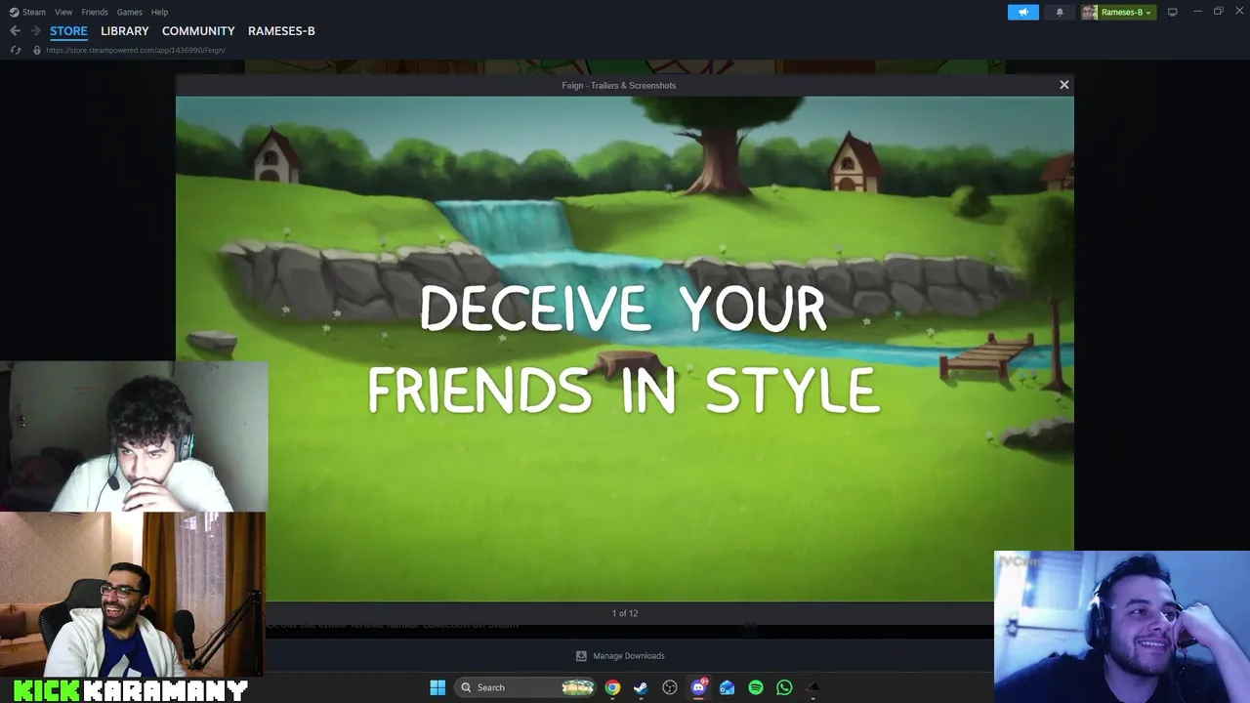
Task: Click the store URL address
Action: pyautogui.click(x=136, y=50)
